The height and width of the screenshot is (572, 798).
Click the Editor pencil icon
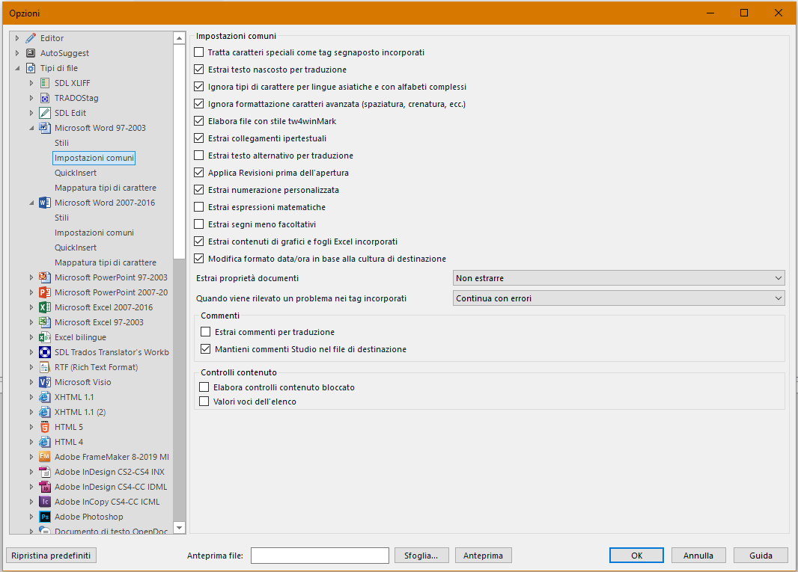[x=31, y=38]
